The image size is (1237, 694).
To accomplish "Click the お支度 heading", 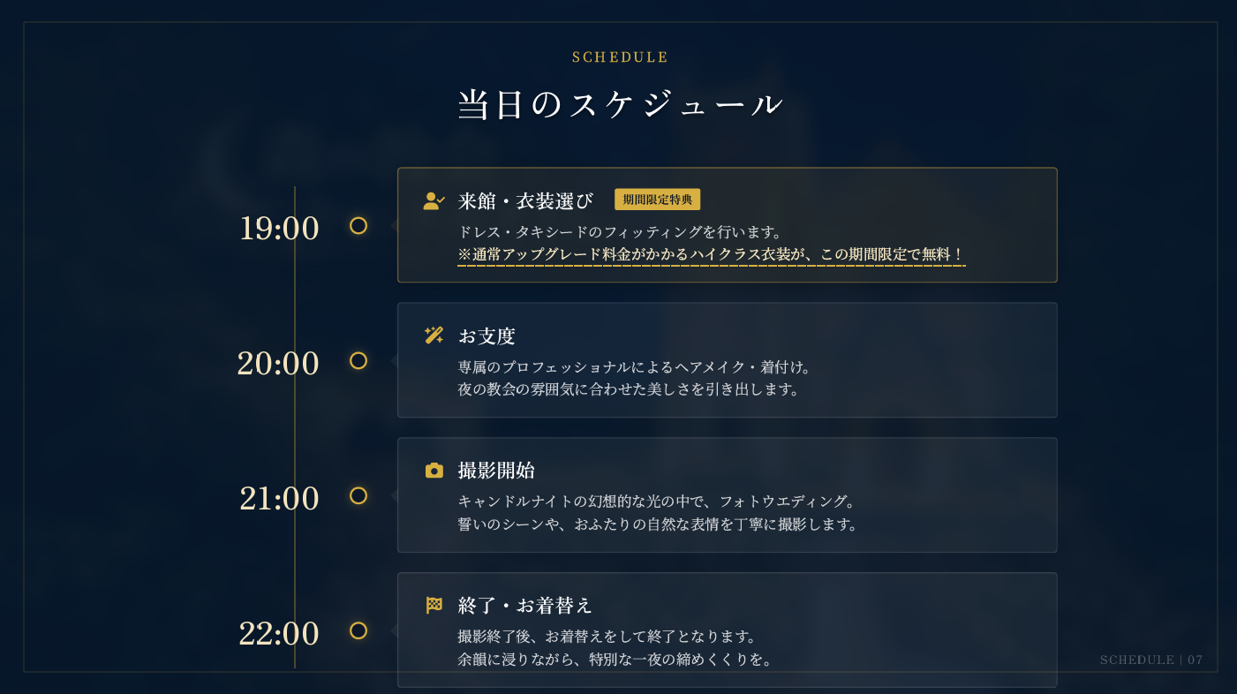I will 487,336.
